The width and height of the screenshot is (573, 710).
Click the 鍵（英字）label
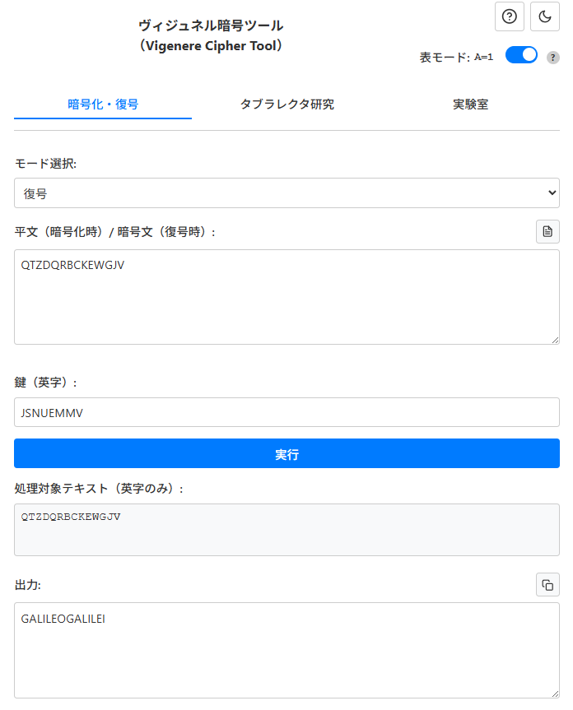tap(47, 383)
